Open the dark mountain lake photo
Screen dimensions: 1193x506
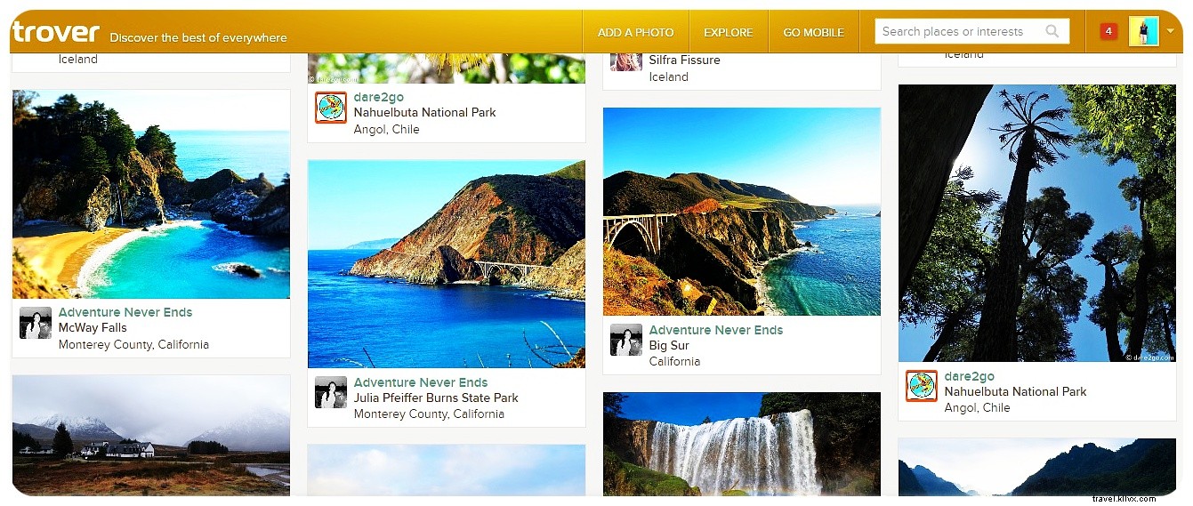pyautogui.click(x=1037, y=467)
